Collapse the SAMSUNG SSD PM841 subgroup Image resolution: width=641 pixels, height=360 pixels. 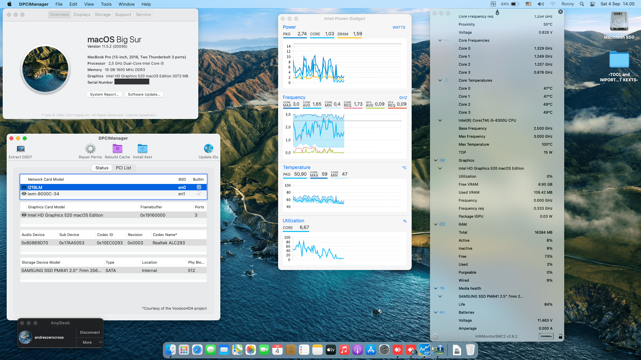point(440,296)
